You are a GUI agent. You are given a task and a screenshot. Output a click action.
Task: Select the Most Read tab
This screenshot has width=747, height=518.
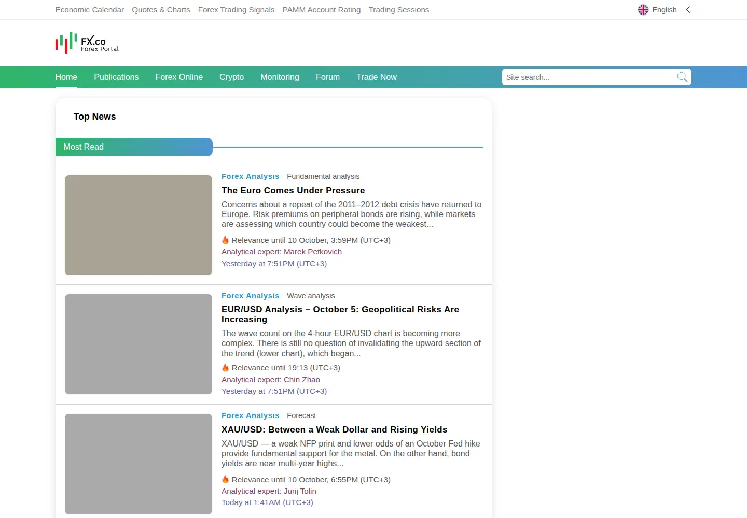tap(134, 147)
